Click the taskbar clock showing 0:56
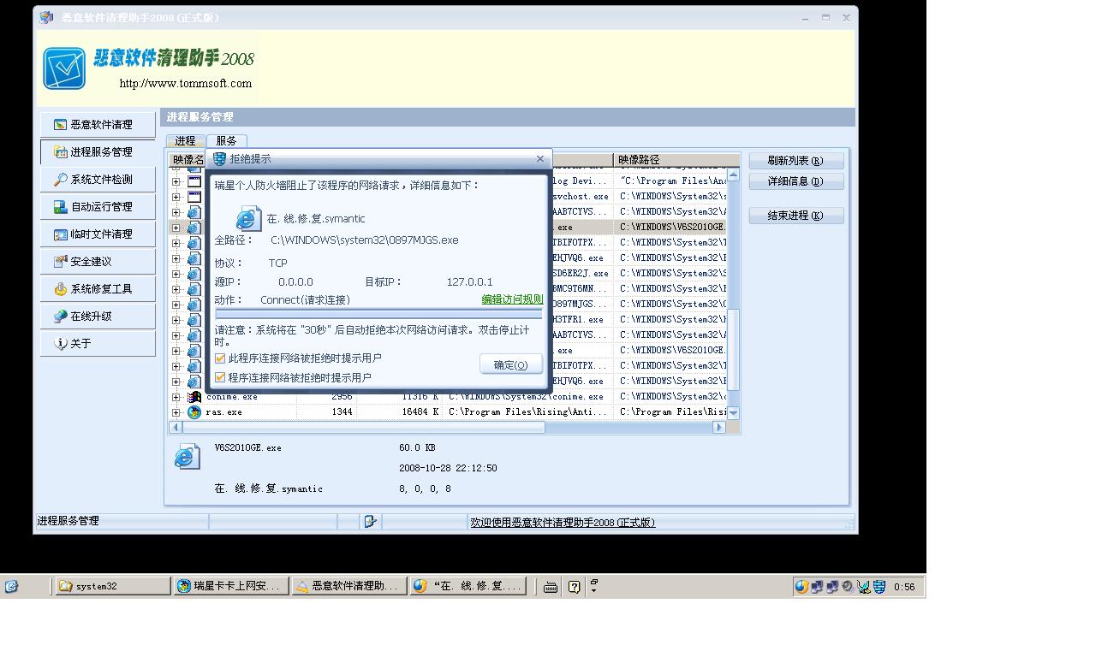Image resolution: width=1096 pixels, height=657 pixels. click(904, 587)
